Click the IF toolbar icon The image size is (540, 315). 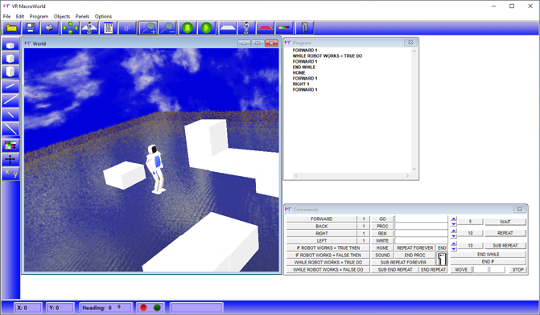tap(127, 28)
